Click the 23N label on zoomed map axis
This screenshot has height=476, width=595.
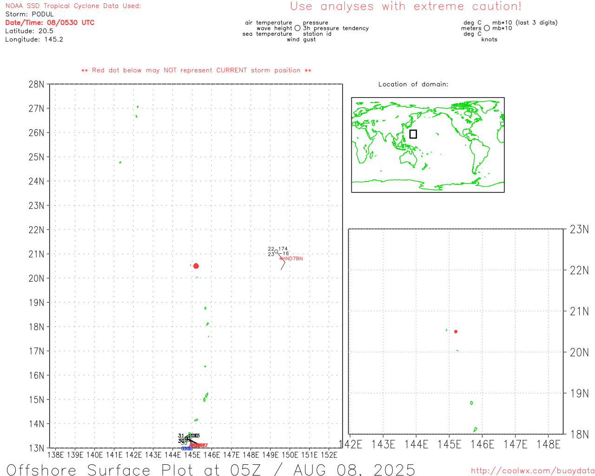(580, 229)
